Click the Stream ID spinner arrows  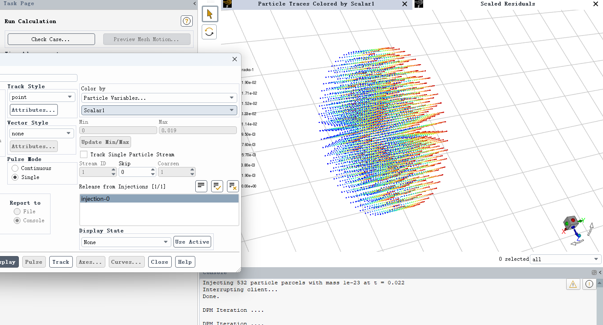pyautogui.click(x=113, y=172)
